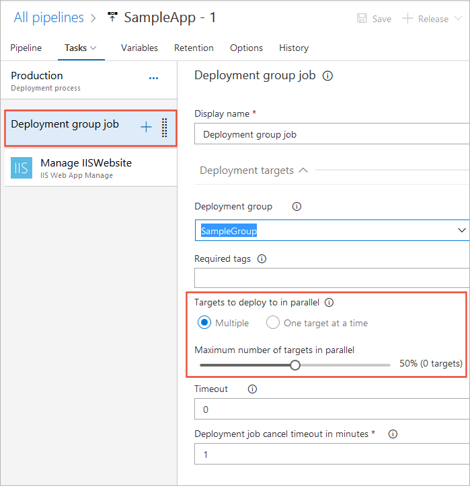The image size is (470, 486).
Task: Click info icon beside Targets to deploy in parallel
Action: (329, 303)
